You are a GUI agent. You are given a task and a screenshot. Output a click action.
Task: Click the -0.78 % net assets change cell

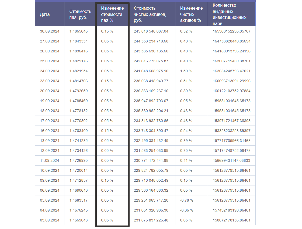coord(187,200)
